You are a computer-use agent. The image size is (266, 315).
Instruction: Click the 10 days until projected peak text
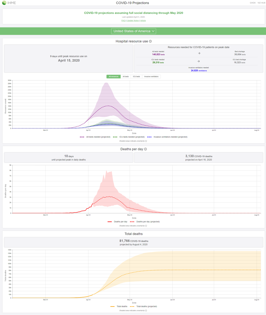(69, 158)
